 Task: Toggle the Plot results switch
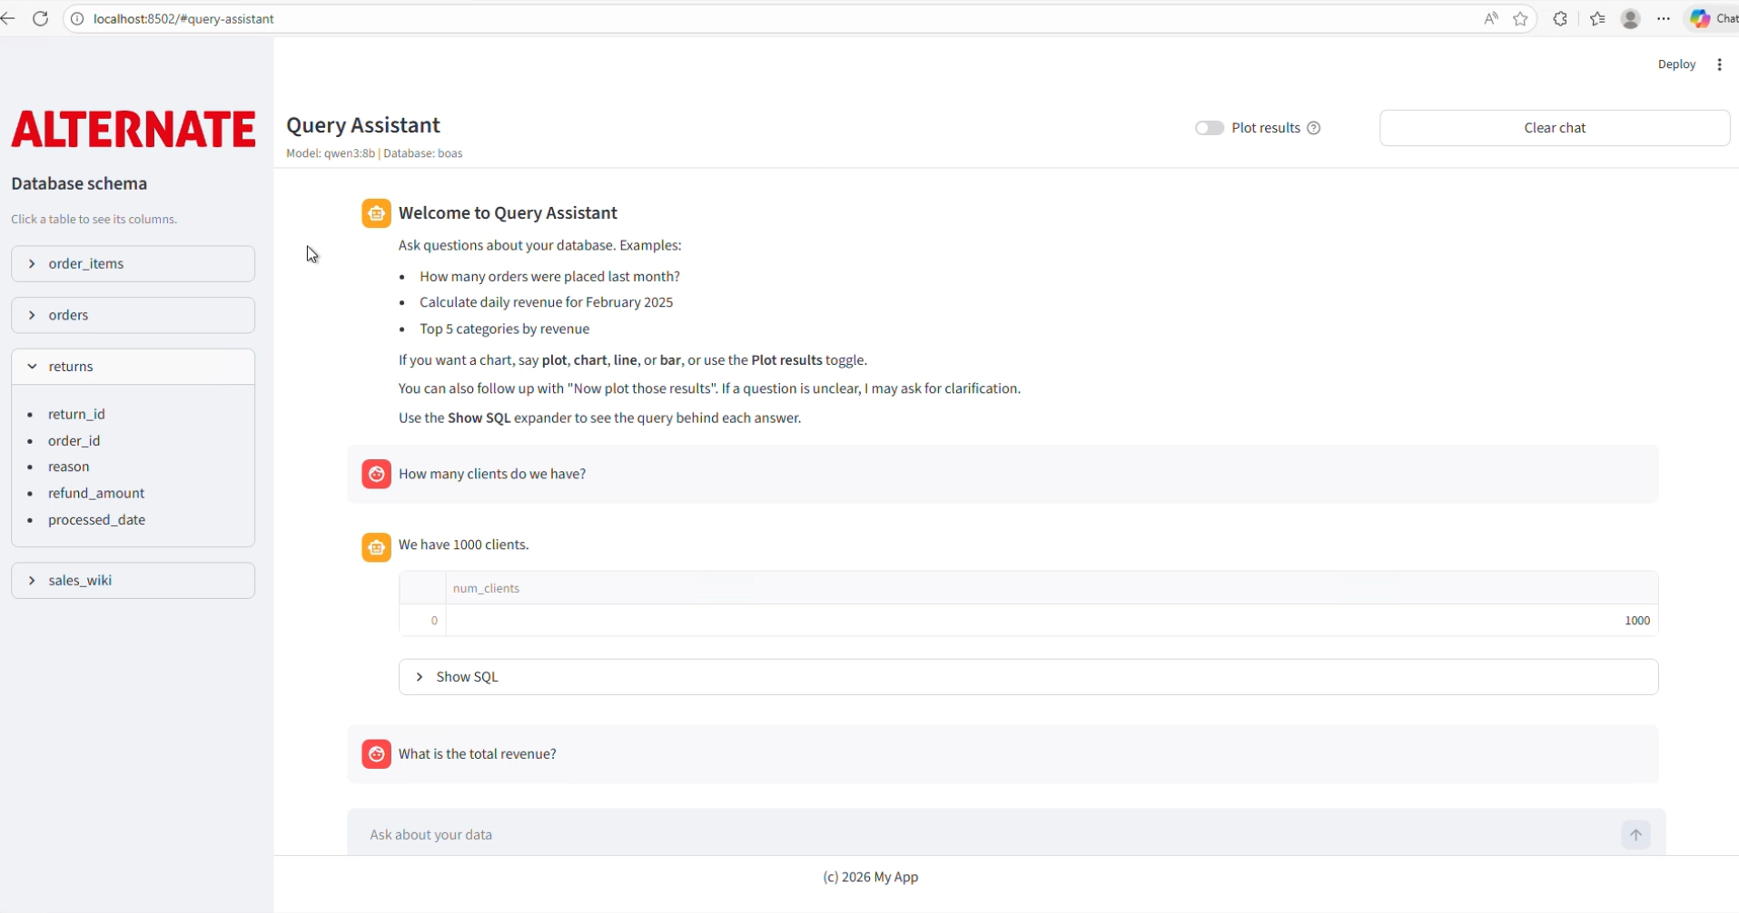(x=1209, y=128)
